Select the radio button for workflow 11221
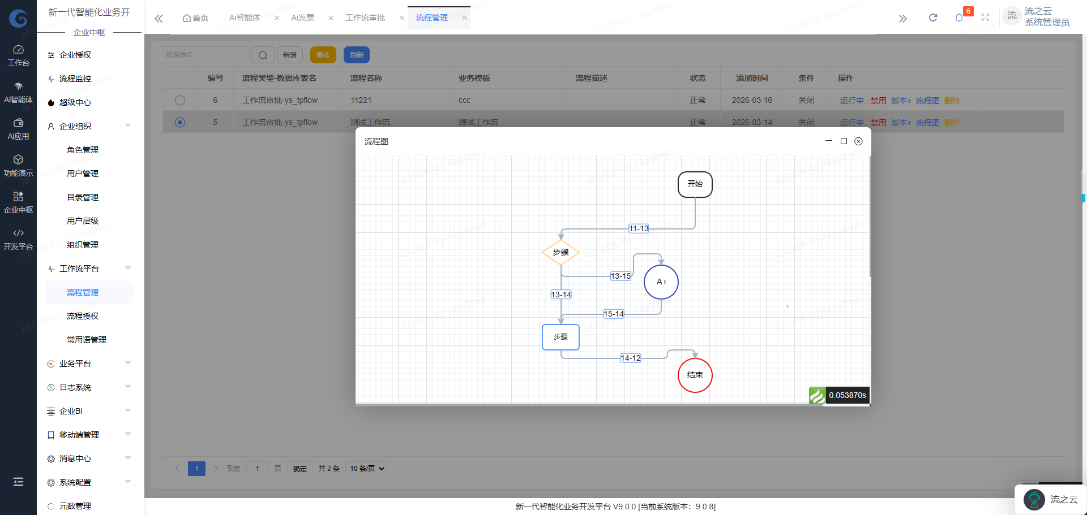The width and height of the screenshot is (1087, 515). click(x=180, y=100)
